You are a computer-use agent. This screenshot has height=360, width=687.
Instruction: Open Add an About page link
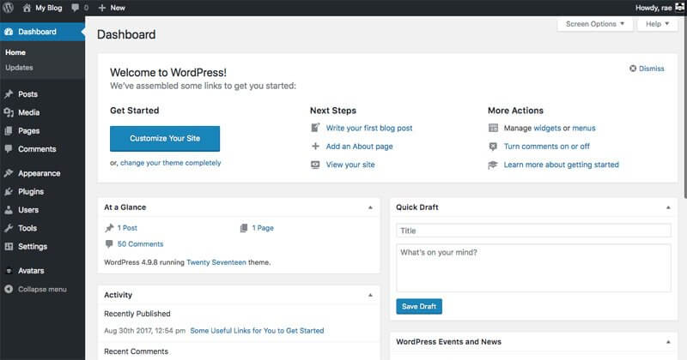(359, 146)
